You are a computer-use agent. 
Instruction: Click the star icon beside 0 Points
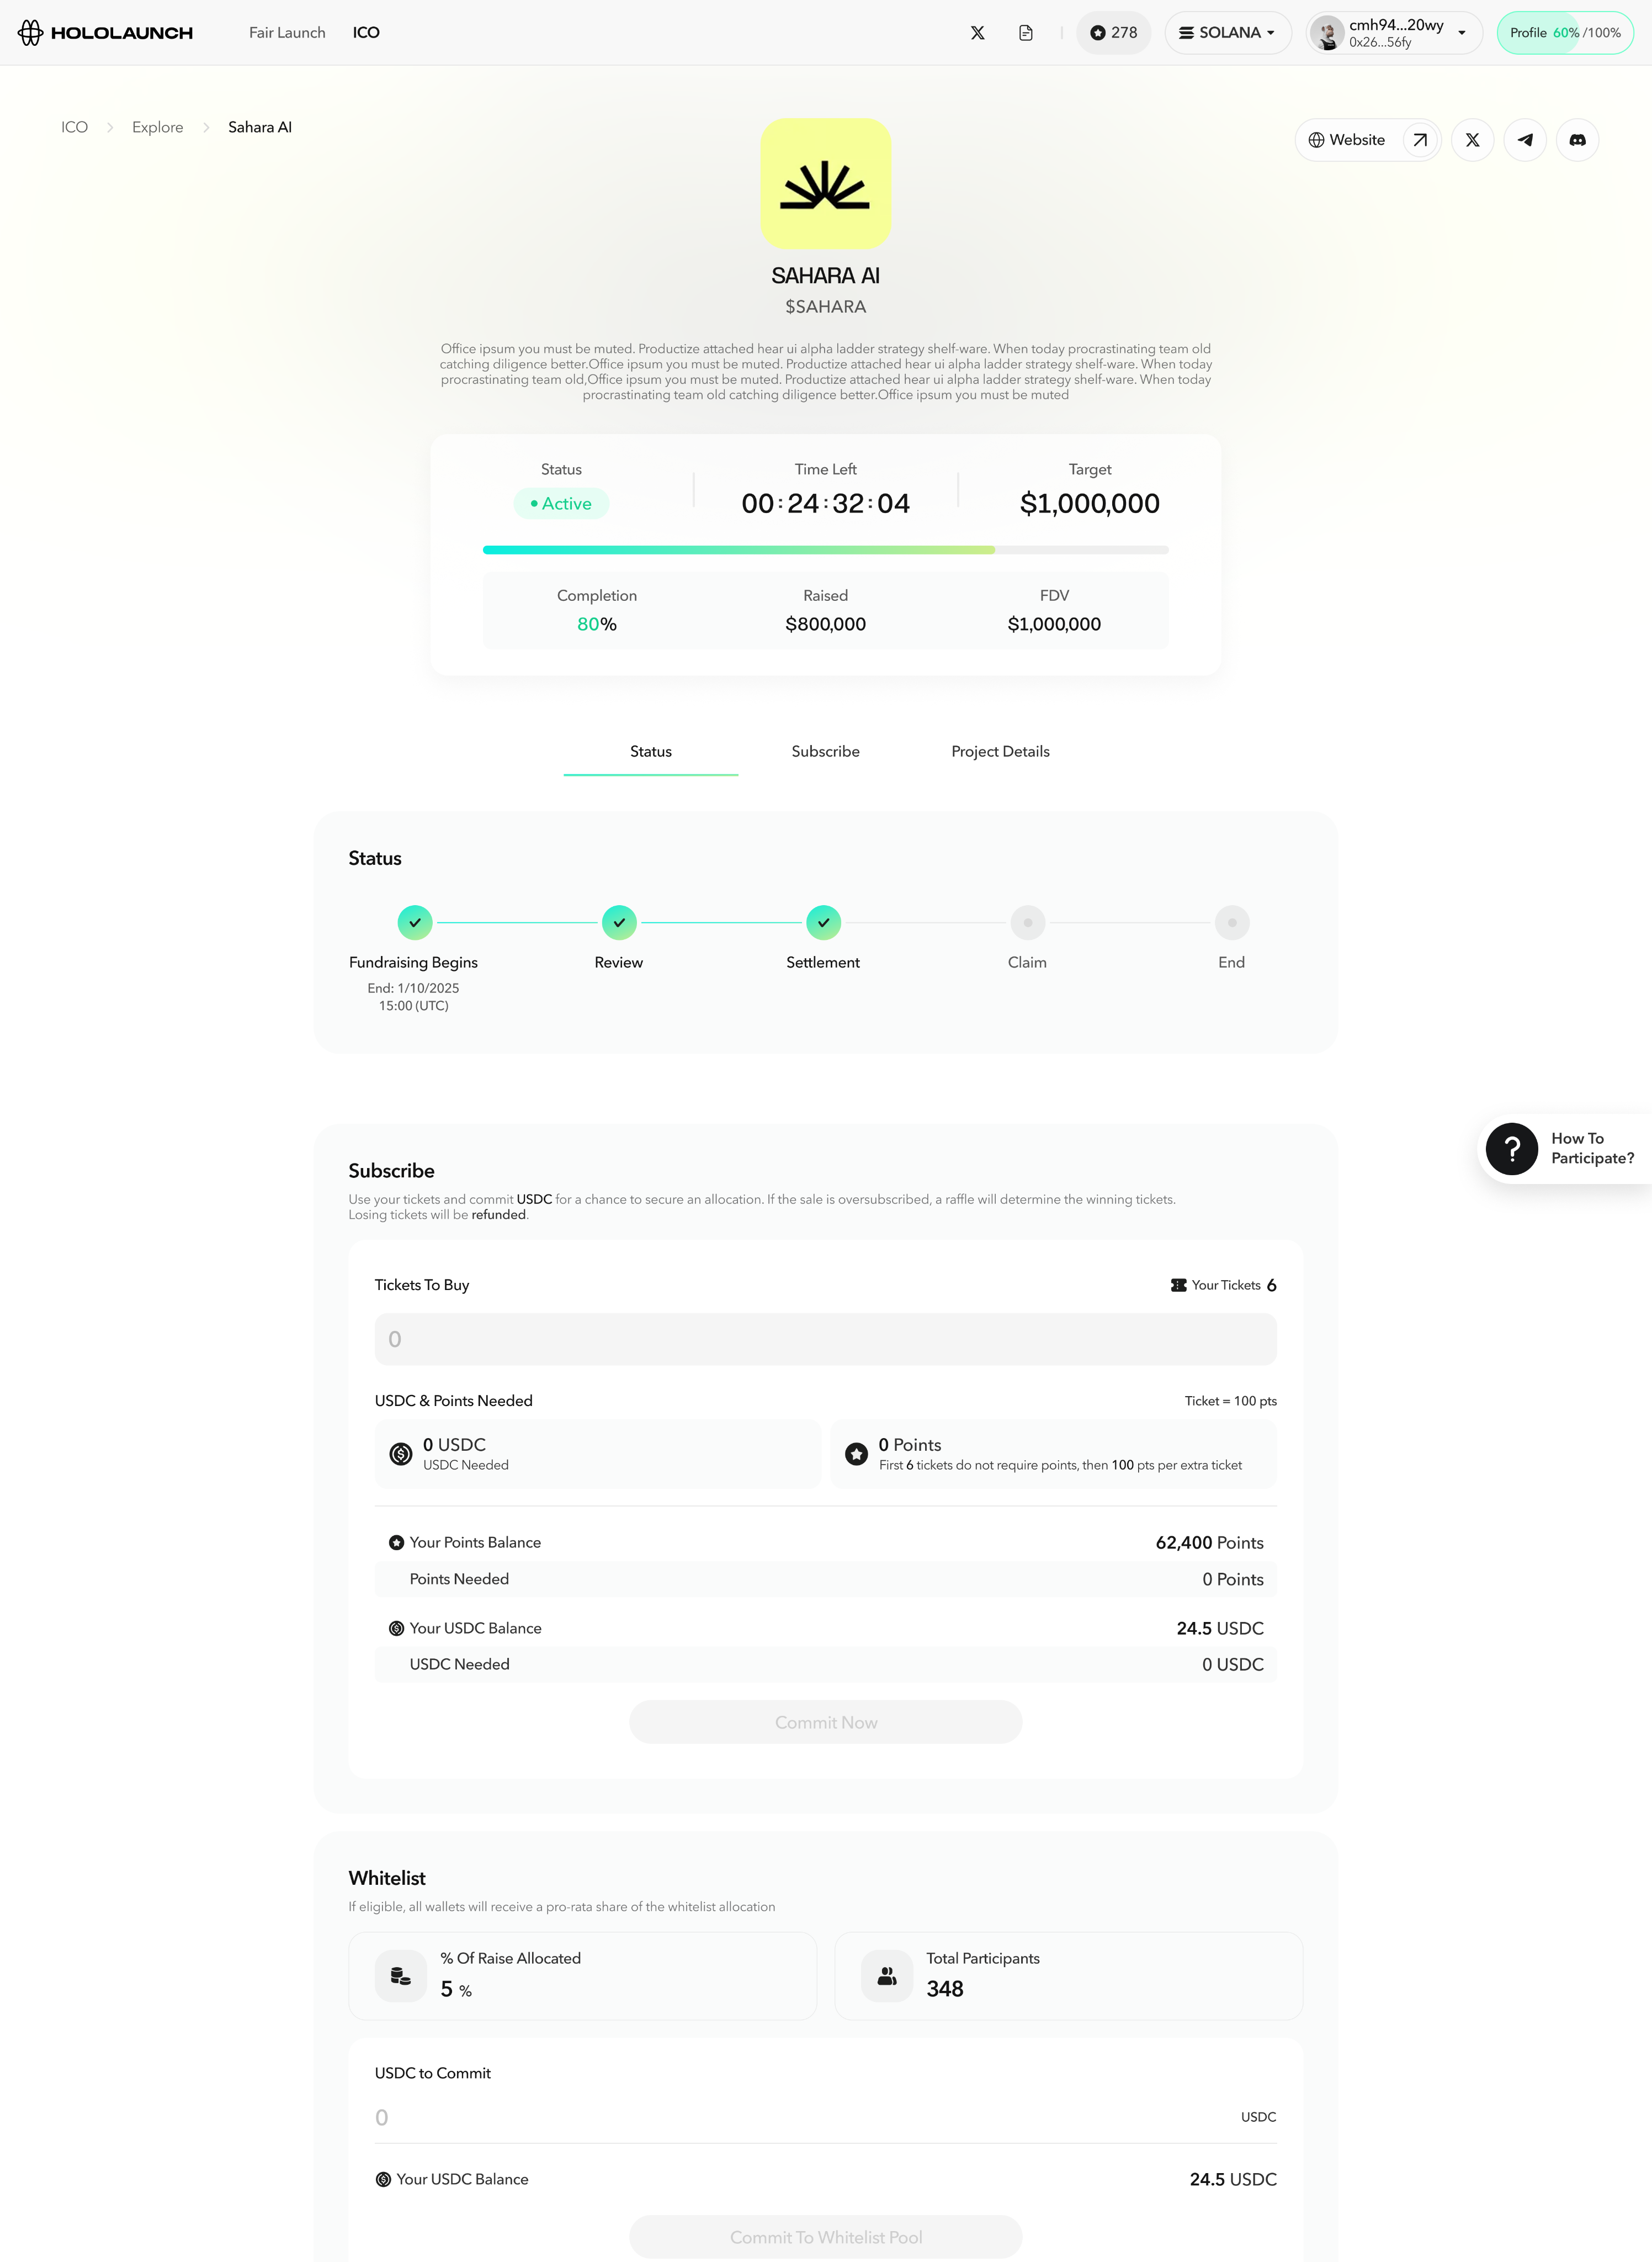point(857,1454)
